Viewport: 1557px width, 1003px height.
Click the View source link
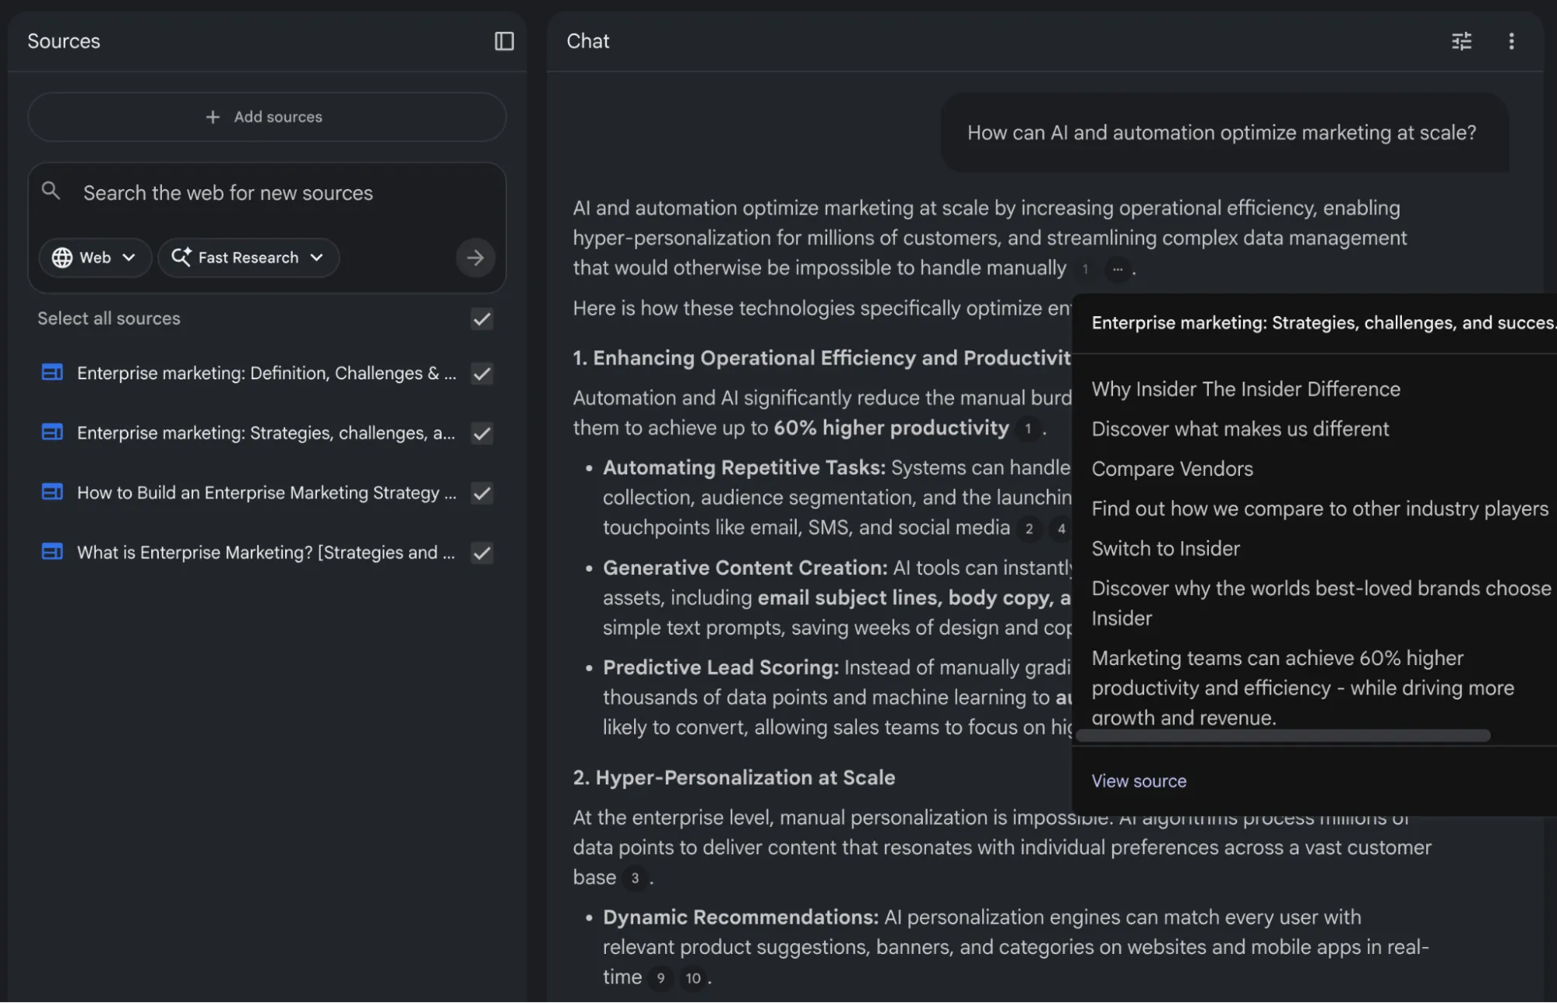tap(1138, 781)
